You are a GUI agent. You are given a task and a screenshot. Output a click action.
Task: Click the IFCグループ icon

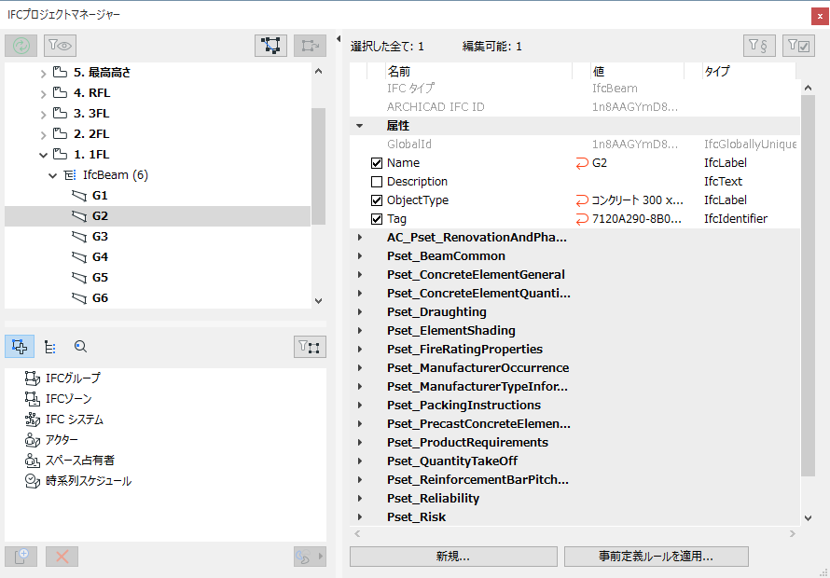coord(33,378)
